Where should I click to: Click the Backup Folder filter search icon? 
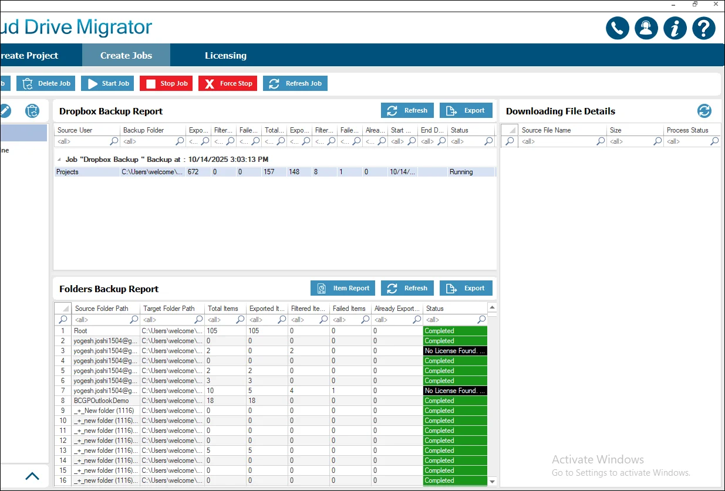(x=180, y=141)
